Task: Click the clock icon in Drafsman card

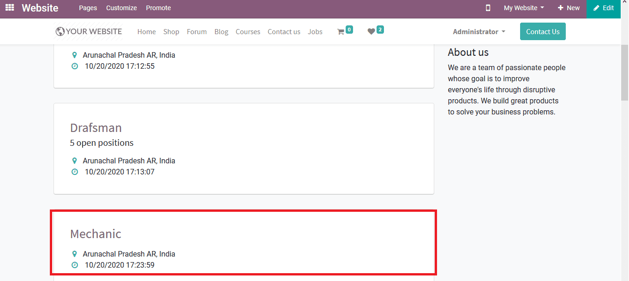Action: tap(75, 172)
